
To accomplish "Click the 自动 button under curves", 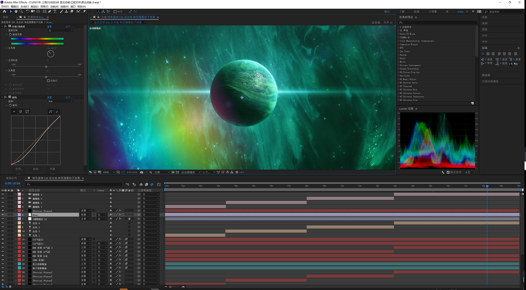I will tap(36, 169).
